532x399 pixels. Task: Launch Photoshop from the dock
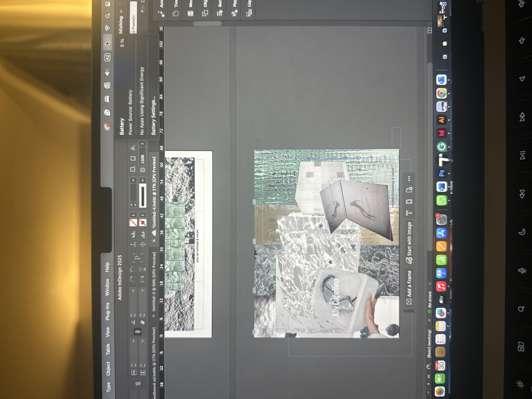click(x=441, y=173)
